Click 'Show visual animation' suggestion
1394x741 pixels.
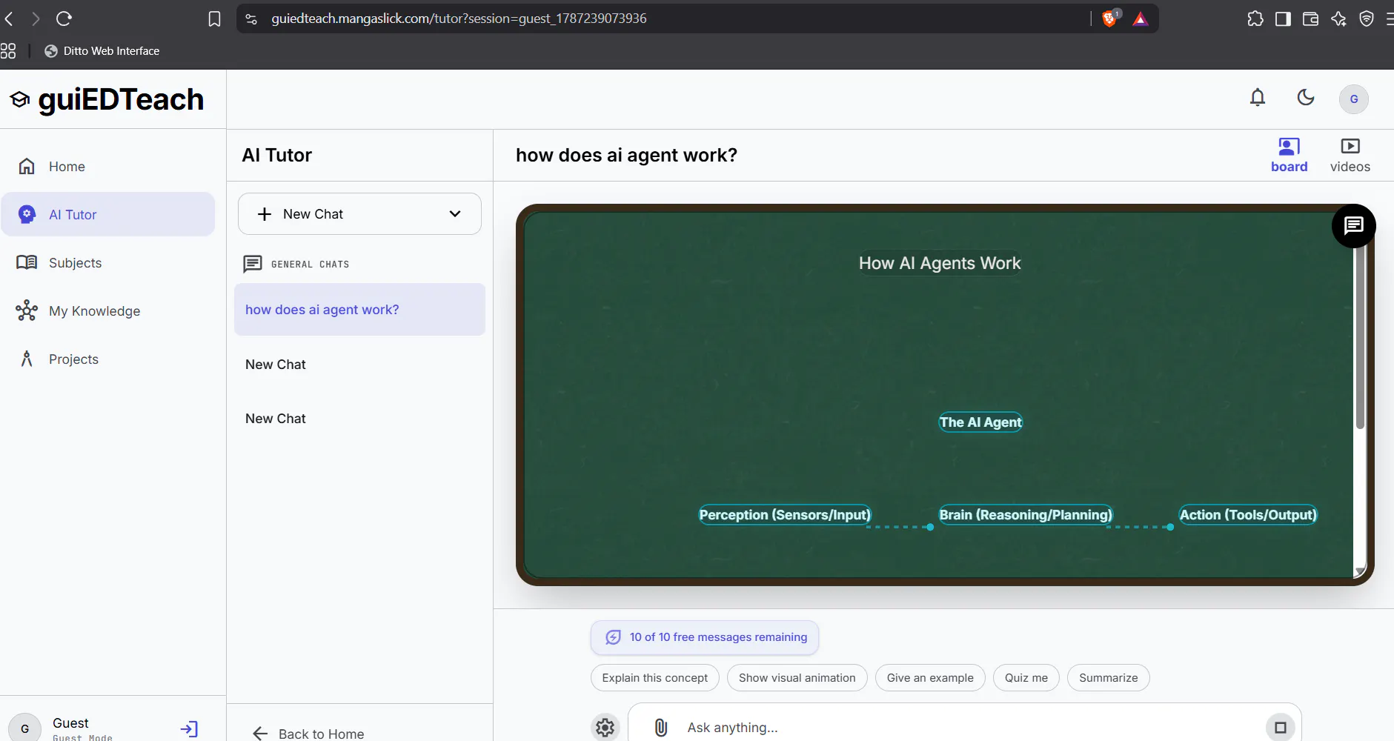tap(797, 678)
